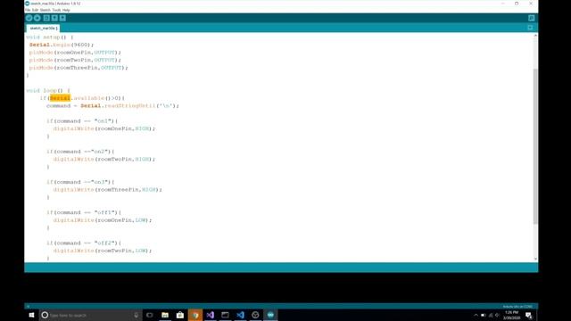This screenshot has height=321, width=571.
Task: Click the scrollbar up arrow in editor
Action: tap(535, 36)
